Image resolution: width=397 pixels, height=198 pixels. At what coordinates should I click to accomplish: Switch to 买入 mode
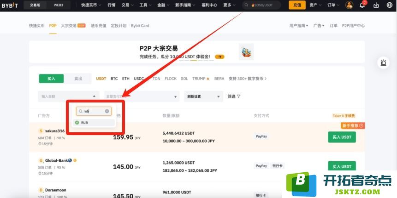[51, 79]
